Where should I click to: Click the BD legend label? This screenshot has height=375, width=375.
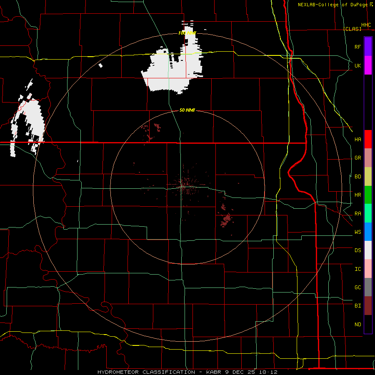[x=357, y=177]
